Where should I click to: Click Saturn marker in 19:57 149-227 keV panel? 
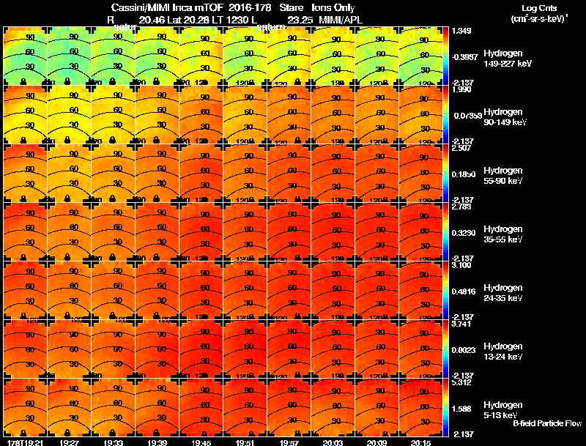[x=298, y=81]
